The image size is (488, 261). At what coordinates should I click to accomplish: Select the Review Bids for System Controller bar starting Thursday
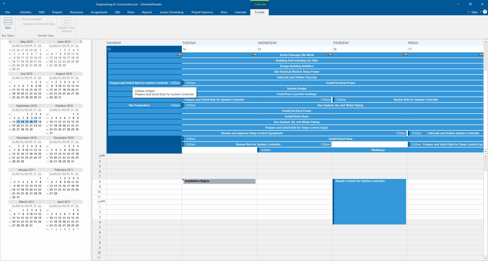(x=408, y=100)
